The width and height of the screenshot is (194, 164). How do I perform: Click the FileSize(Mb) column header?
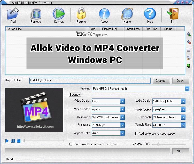click(113, 29)
